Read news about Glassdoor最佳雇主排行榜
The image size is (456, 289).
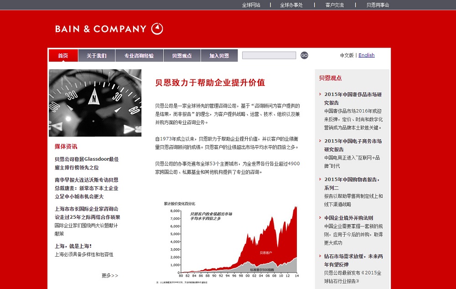[x=87, y=163]
